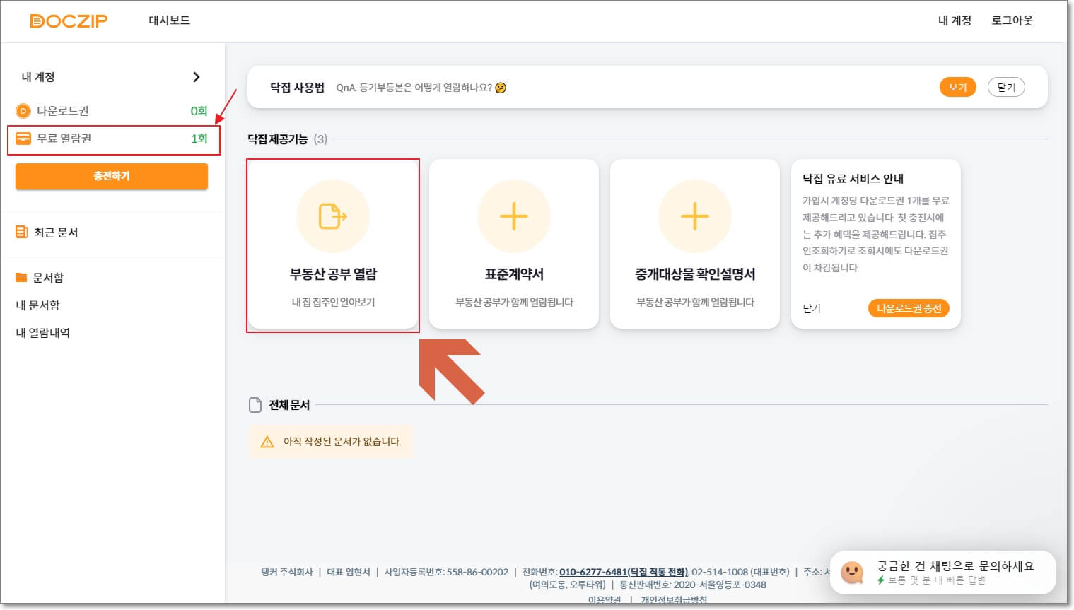This screenshot has height=610, width=1074.
Task: Close the 닥집 유료 서비스 안내 card
Action: [x=812, y=308]
